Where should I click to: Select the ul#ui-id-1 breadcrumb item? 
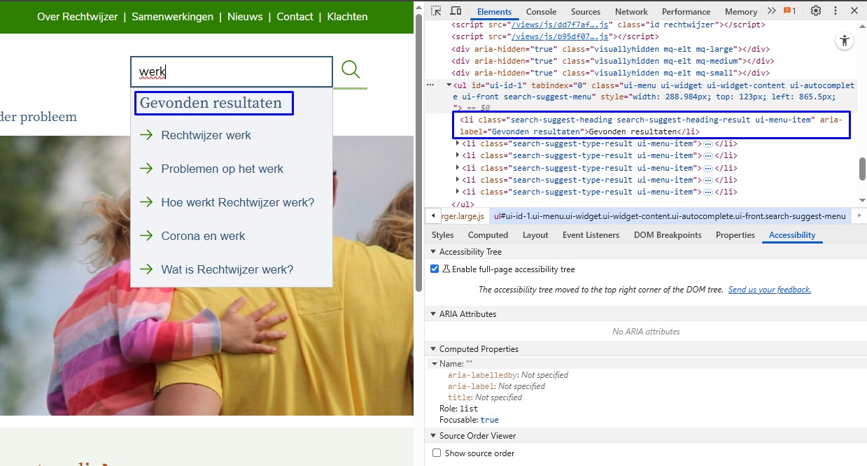pyautogui.click(x=670, y=216)
